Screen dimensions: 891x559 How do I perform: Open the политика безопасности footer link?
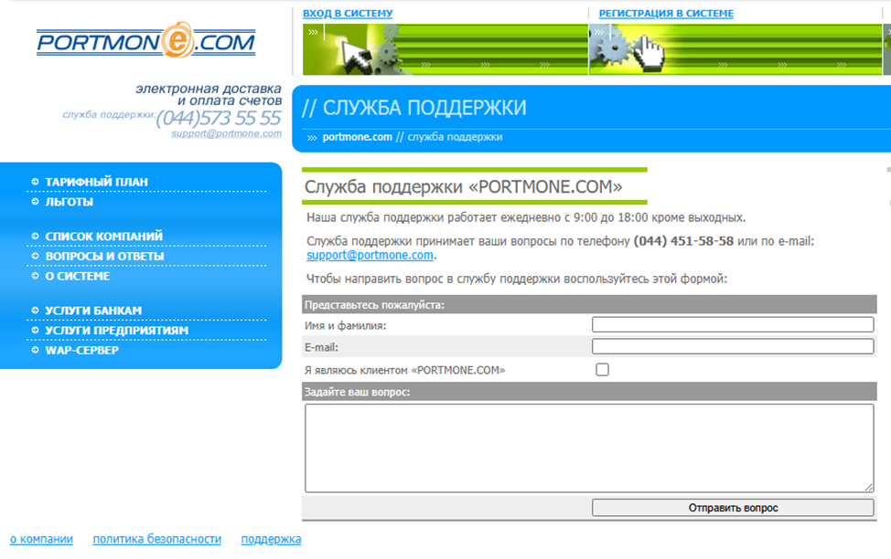tap(156, 539)
